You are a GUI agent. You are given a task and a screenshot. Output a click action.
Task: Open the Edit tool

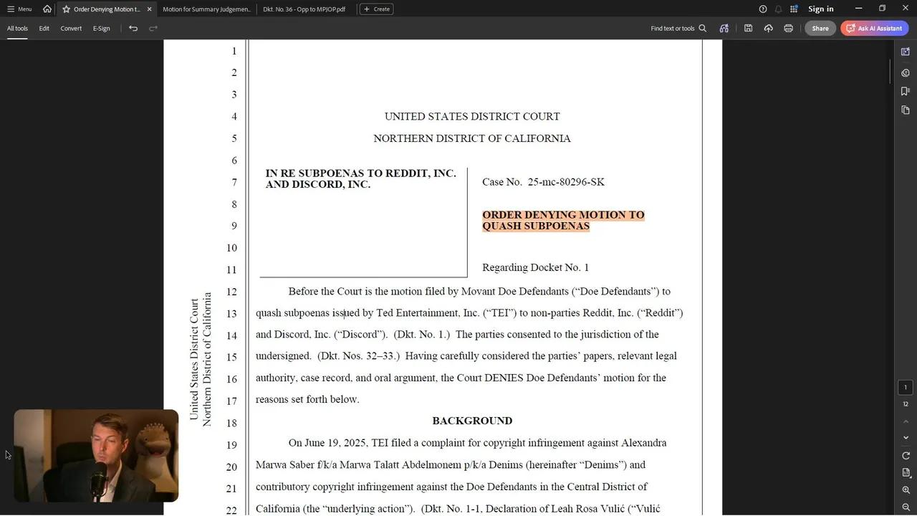click(44, 29)
